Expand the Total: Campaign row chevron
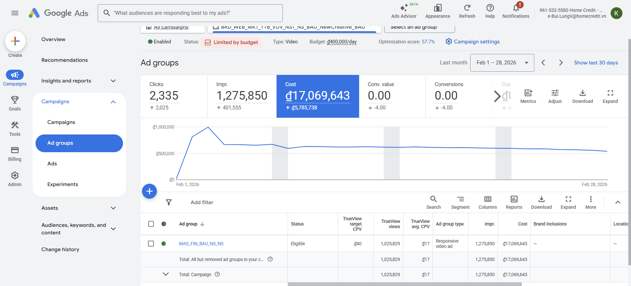 (x=166, y=274)
